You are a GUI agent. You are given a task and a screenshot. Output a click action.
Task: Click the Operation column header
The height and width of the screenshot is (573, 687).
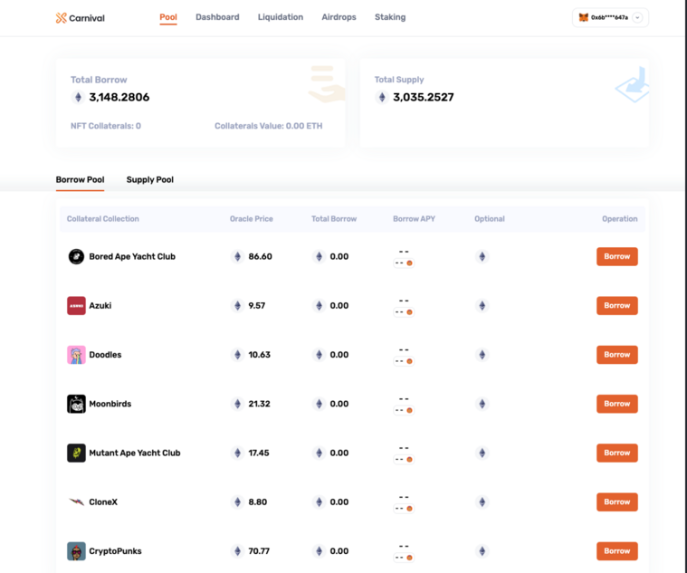(619, 218)
